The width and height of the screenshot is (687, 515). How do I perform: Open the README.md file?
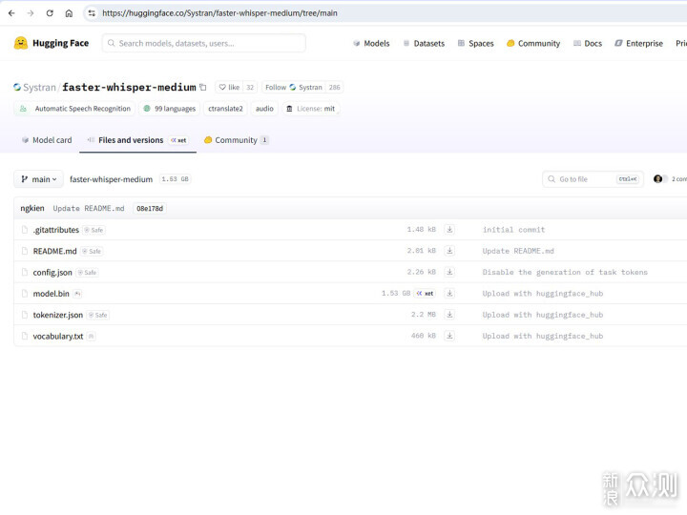click(x=54, y=251)
